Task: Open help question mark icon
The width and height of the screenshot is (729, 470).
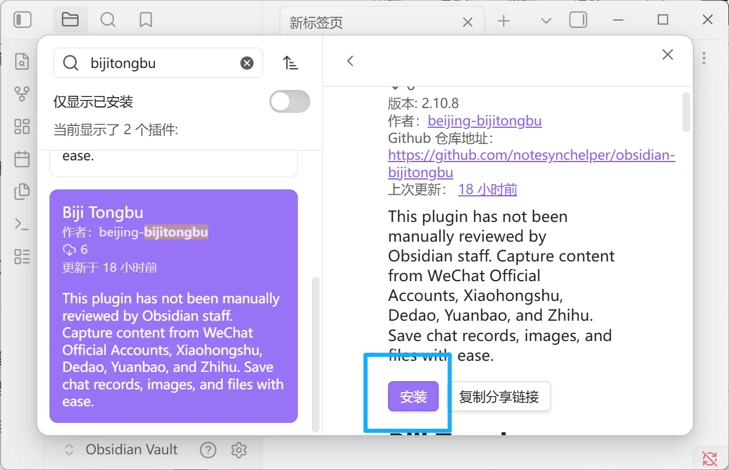Action: 208,450
